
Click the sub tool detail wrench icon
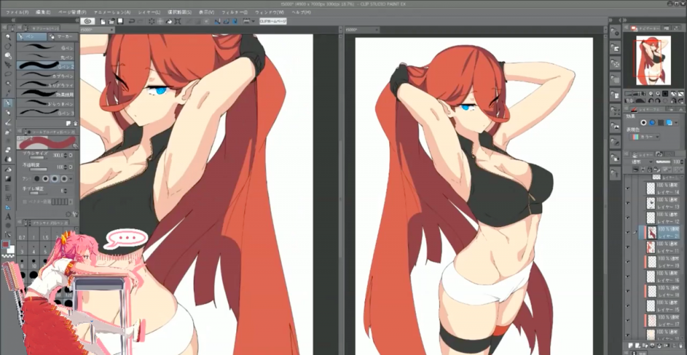point(76,214)
